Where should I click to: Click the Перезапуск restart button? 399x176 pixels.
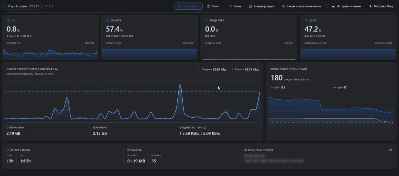tap(188, 6)
